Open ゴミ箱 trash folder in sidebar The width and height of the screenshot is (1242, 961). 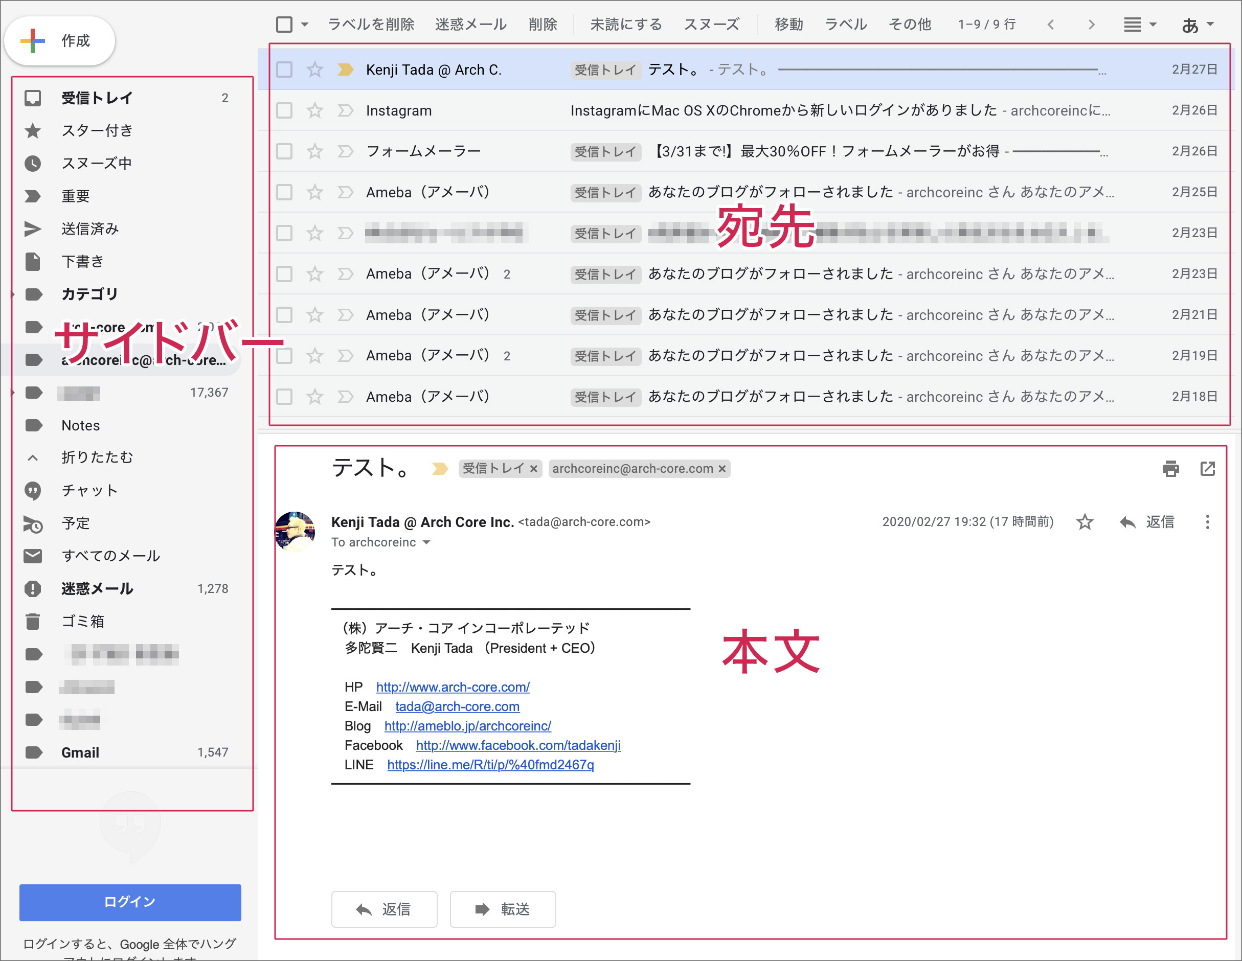83,621
